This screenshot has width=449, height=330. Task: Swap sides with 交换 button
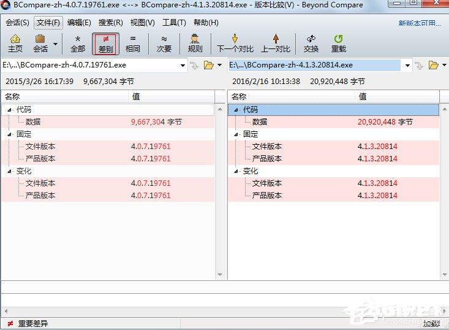click(311, 44)
